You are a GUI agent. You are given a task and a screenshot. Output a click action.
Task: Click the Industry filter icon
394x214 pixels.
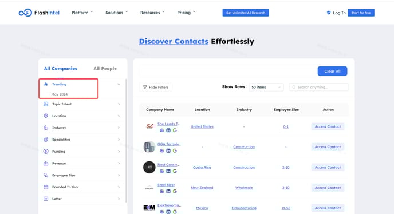coord(46,128)
